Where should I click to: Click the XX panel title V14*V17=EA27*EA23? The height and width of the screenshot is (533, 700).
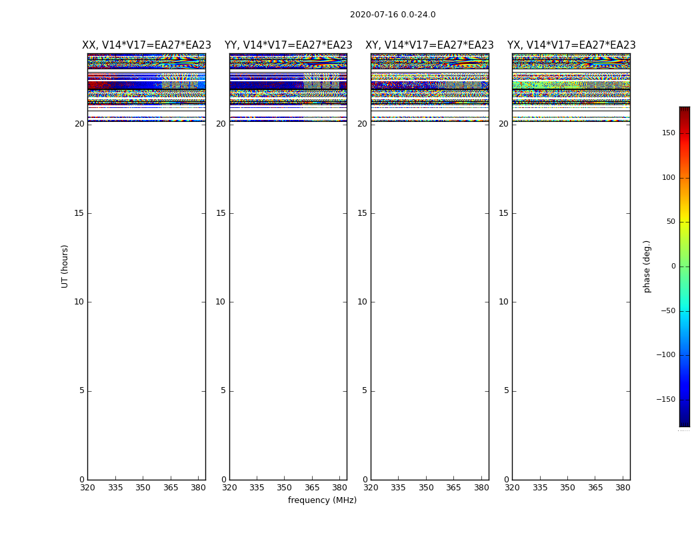pos(147,45)
